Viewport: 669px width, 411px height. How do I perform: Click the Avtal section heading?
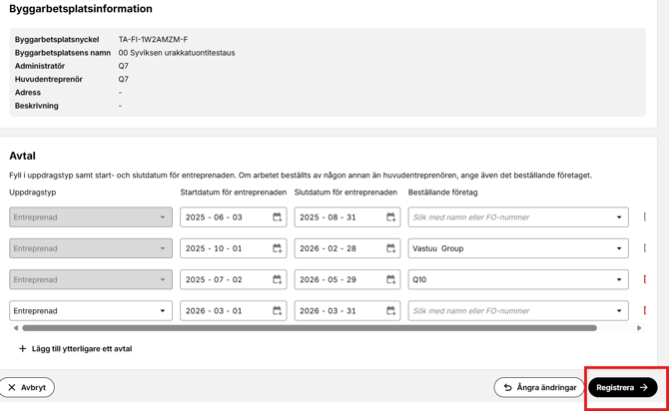[x=23, y=156]
